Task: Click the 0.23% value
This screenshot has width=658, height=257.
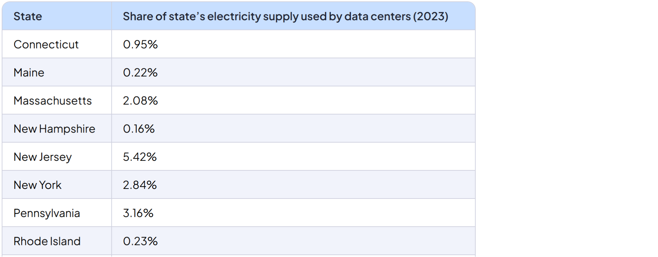Action: point(140,241)
